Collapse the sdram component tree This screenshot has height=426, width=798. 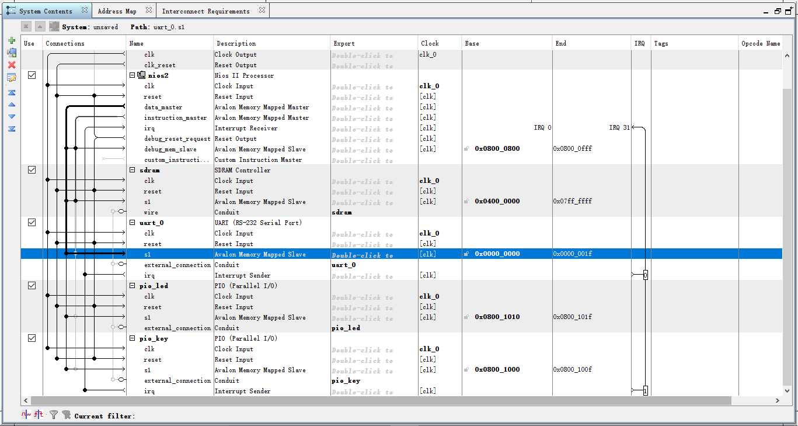133,170
